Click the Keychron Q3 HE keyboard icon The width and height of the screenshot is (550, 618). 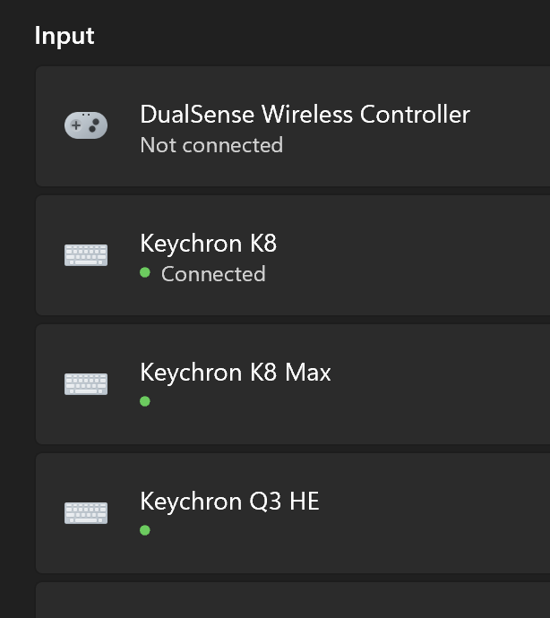[x=86, y=513]
